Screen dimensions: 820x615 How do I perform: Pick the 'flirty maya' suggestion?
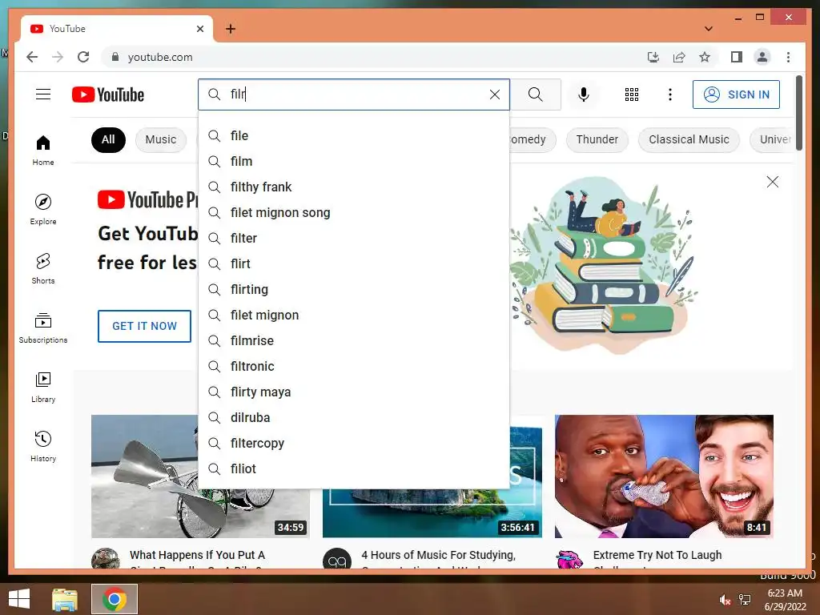click(x=354, y=392)
